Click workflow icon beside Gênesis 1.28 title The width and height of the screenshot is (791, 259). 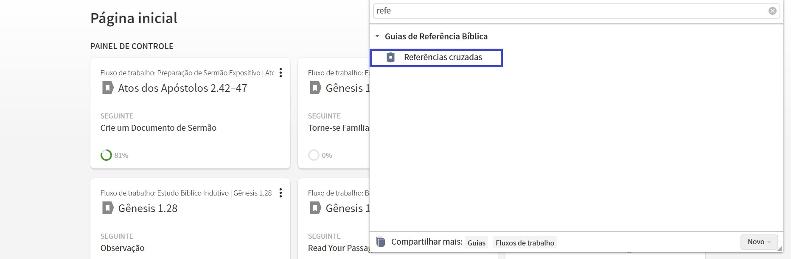click(x=108, y=208)
